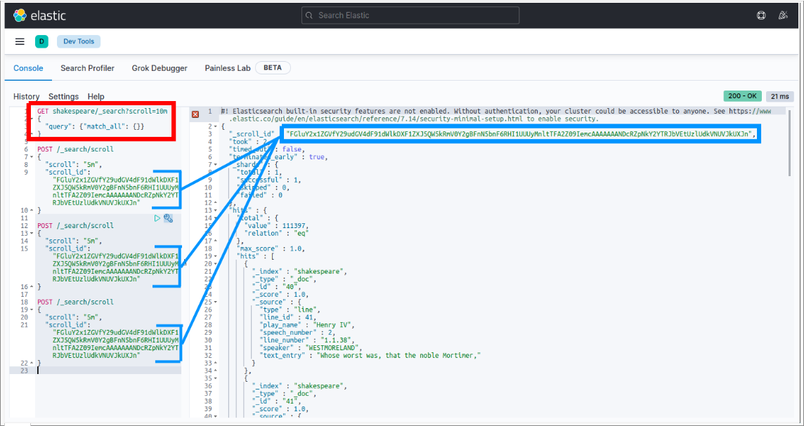804x426 pixels.
Task: Open the hamburger navigation menu
Action: tap(20, 41)
